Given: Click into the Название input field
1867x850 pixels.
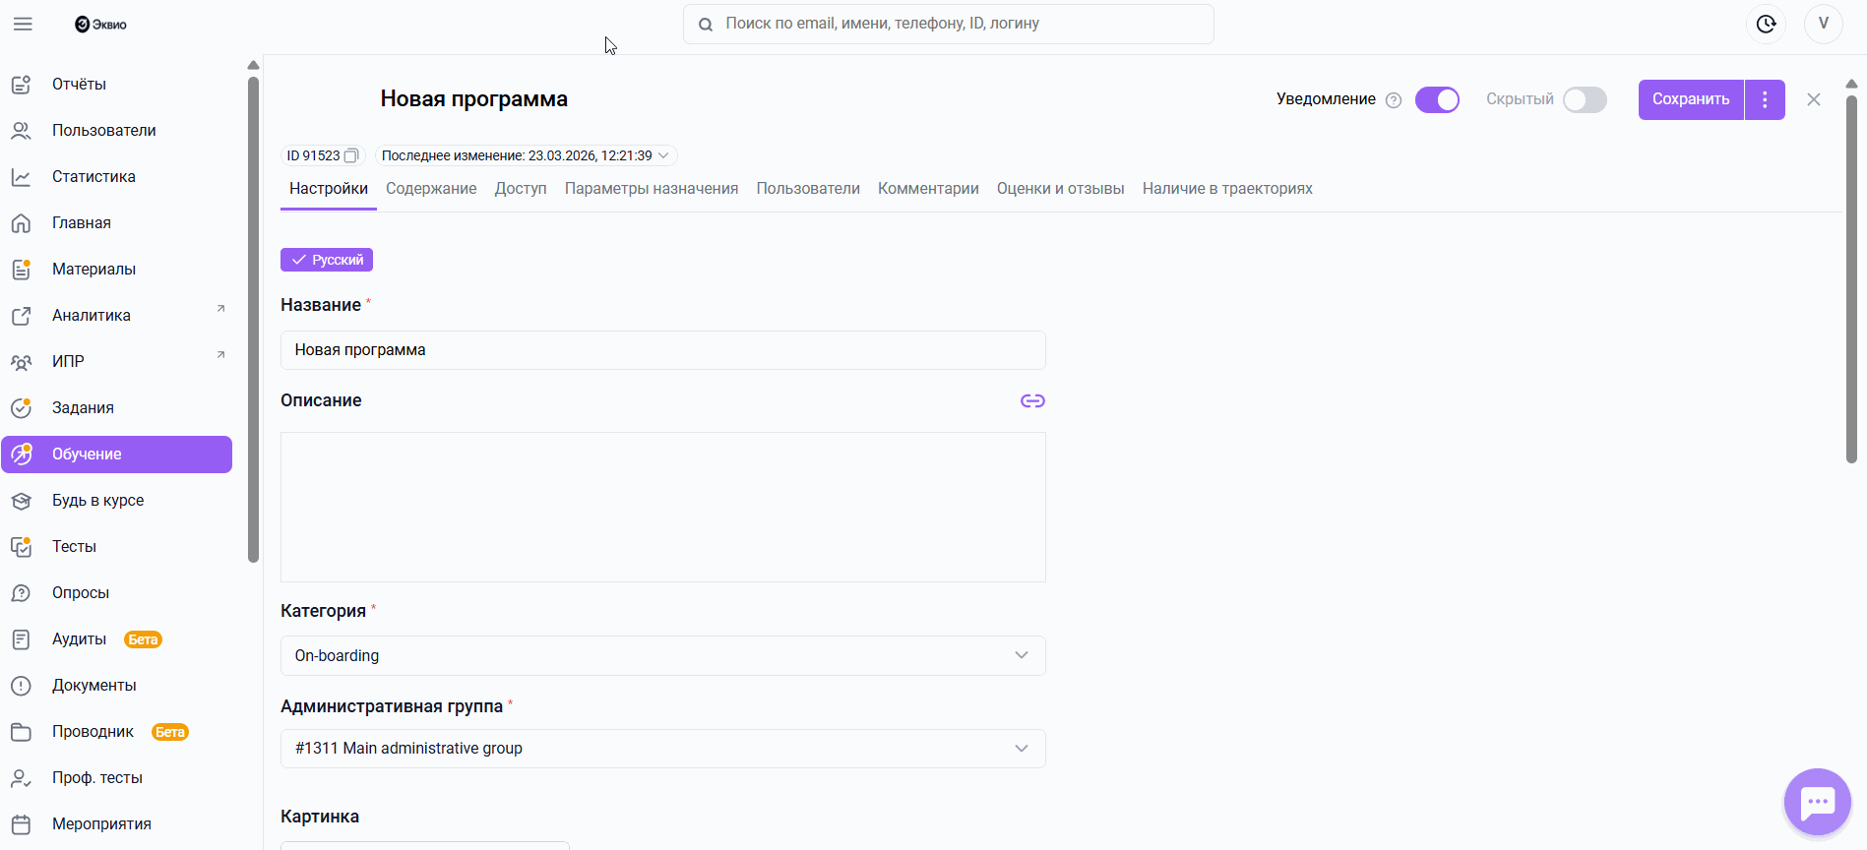Looking at the screenshot, I should (x=662, y=350).
